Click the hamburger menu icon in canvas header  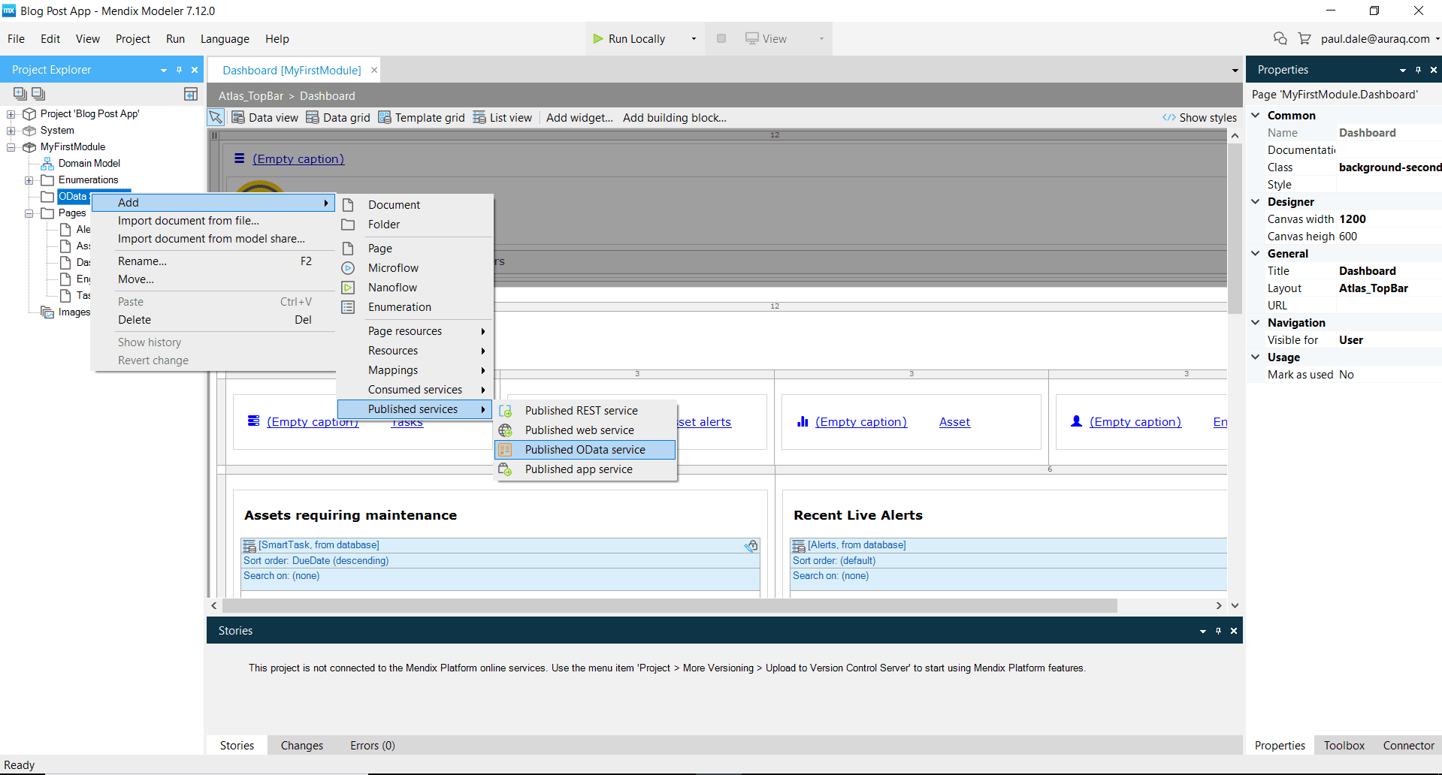[240, 158]
